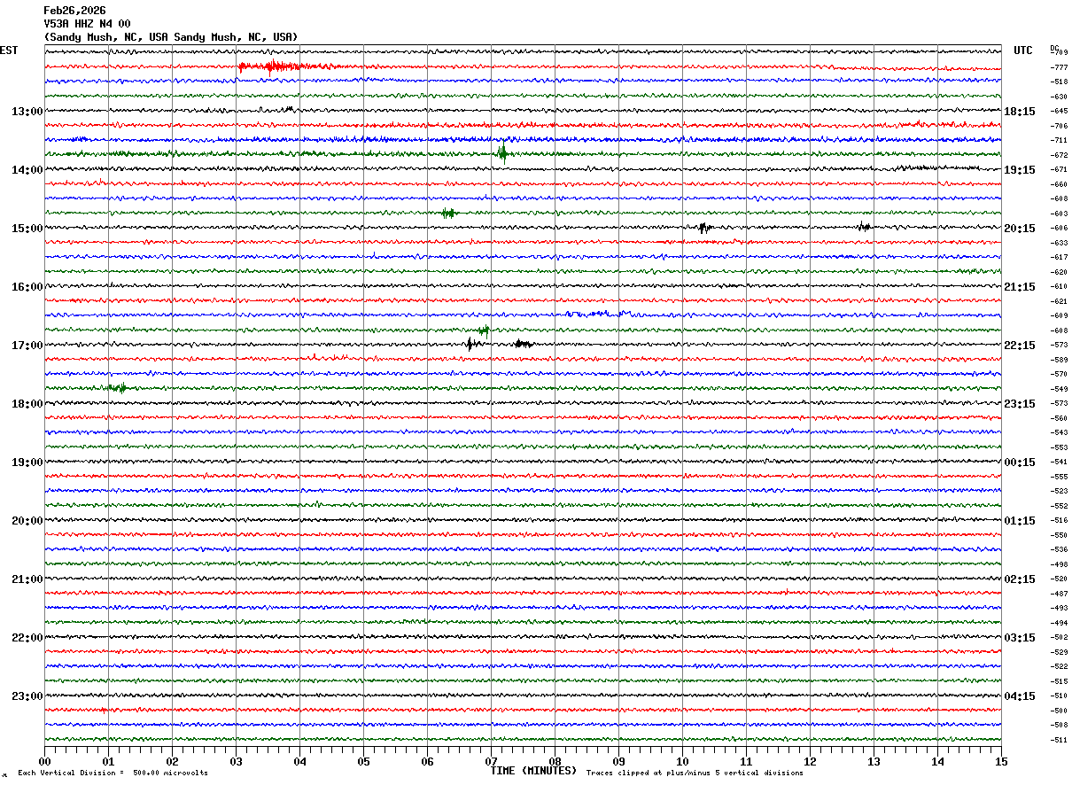Screen dimensions: 1072x785
Task: Click the Sandy Mush, NC, USA location line
Action: coord(171,37)
